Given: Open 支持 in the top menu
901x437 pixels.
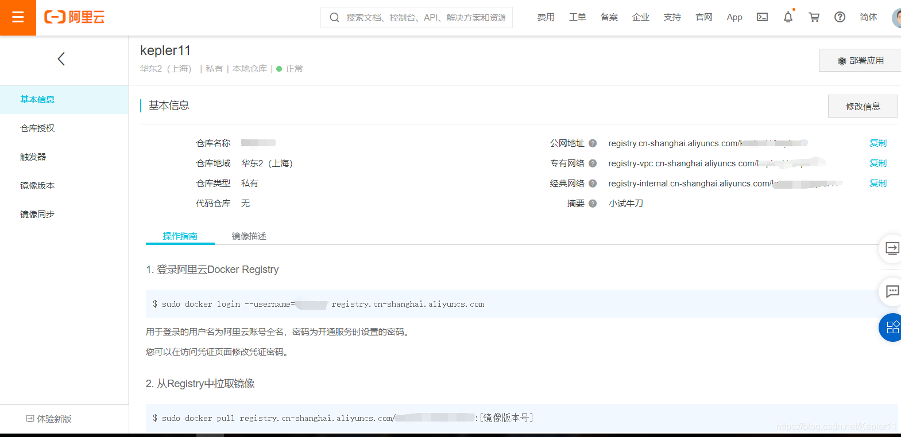Looking at the screenshot, I should (672, 17).
